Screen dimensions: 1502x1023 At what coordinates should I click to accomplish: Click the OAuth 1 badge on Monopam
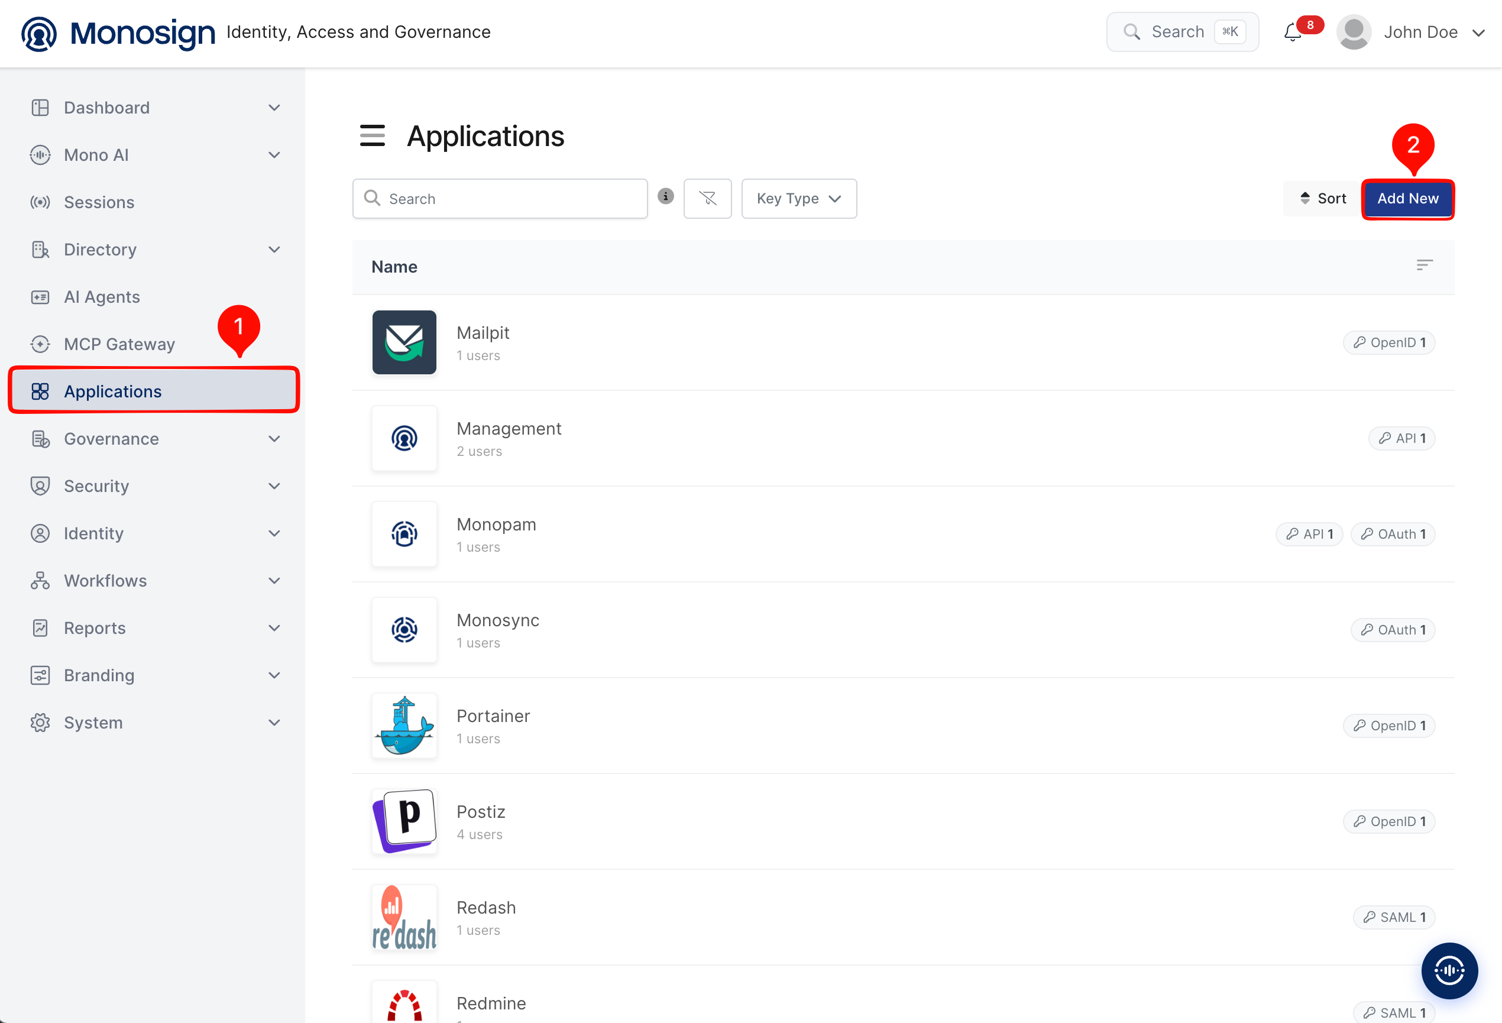click(1393, 534)
